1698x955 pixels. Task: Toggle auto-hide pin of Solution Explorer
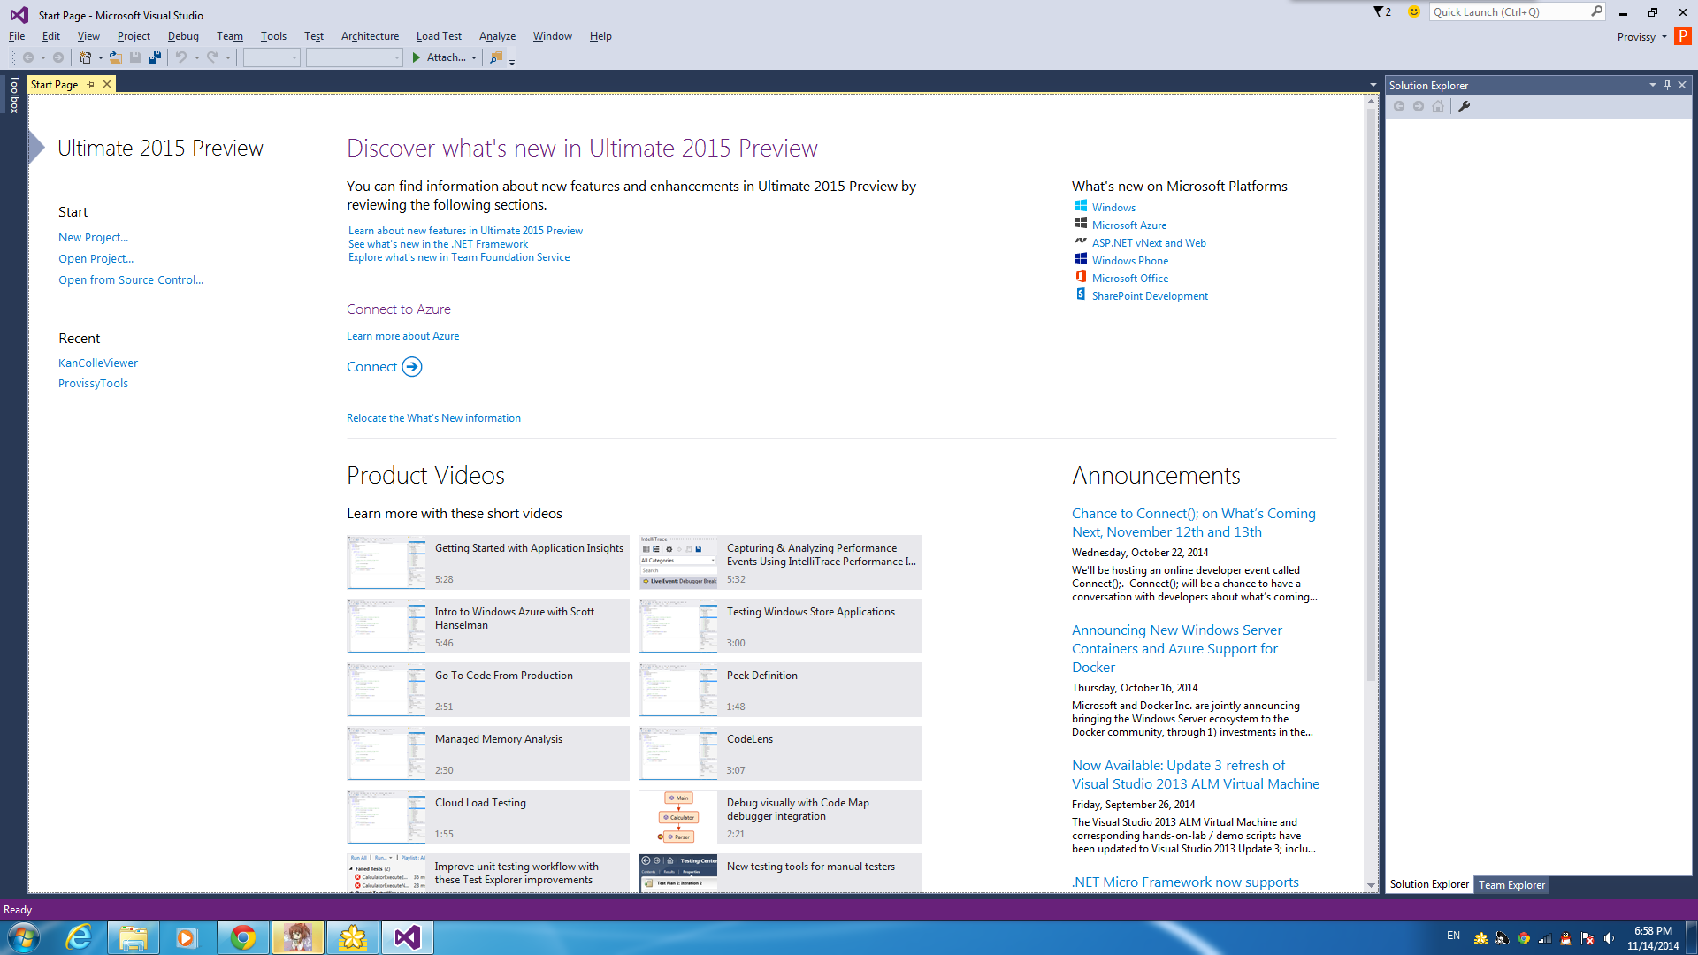[x=1667, y=85]
